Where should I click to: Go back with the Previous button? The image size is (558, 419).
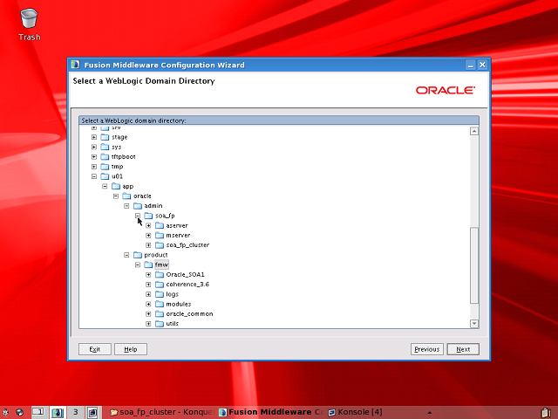pyautogui.click(x=427, y=349)
